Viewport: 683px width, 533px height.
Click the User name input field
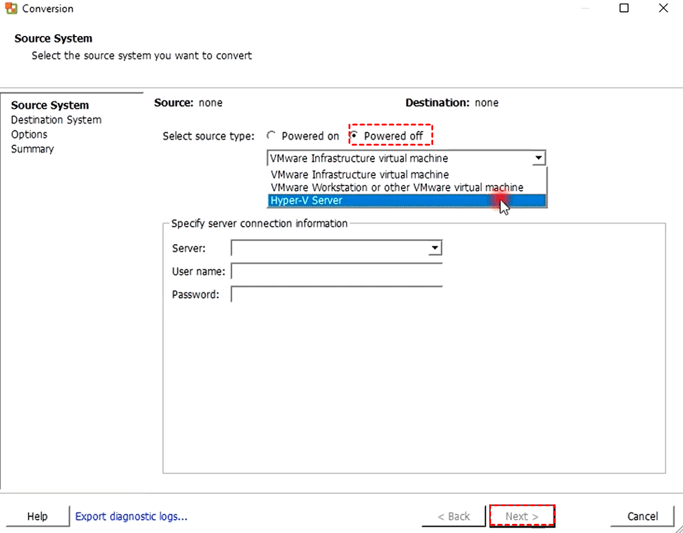tap(336, 271)
